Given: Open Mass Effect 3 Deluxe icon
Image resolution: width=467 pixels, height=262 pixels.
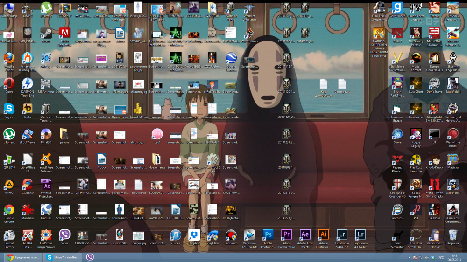Looking at the screenshot, I should coord(434,37).
